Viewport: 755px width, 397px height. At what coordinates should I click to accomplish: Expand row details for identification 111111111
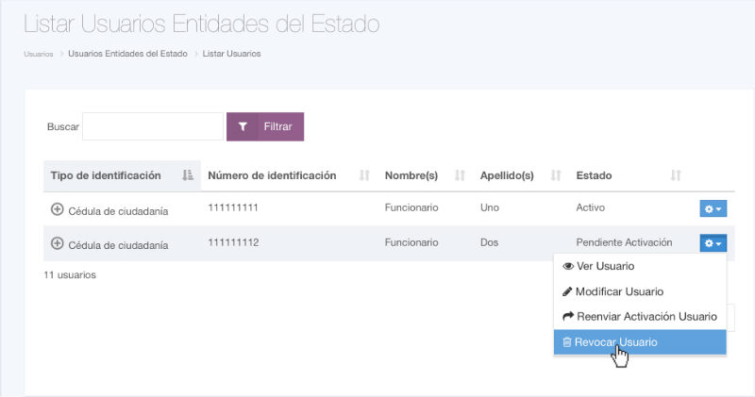(57, 207)
